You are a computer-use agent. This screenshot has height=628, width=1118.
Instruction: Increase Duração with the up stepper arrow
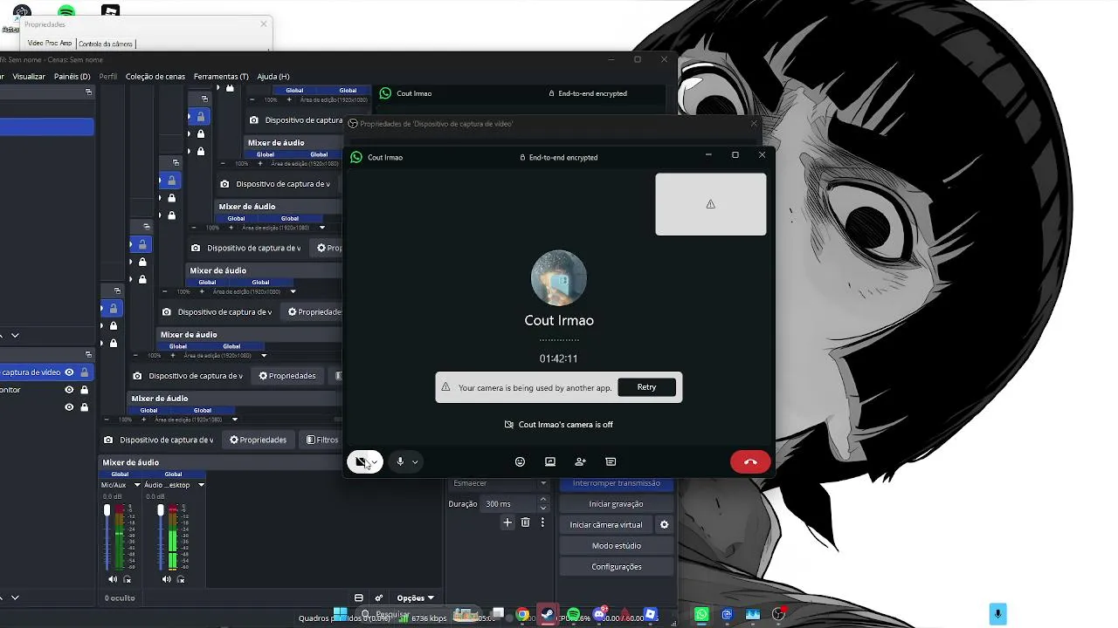pos(543,500)
